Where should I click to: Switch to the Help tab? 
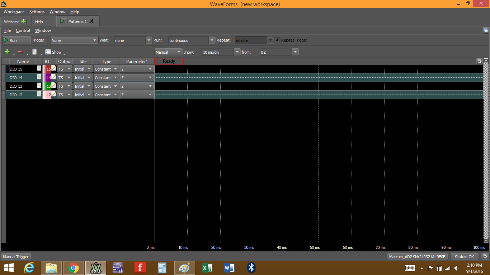(x=39, y=22)
